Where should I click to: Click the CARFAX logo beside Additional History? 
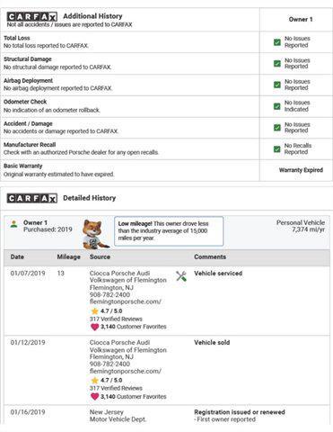[32, 16]
